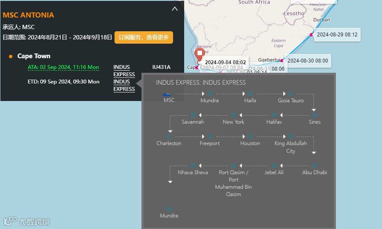Click the Lesotho label on map
The image size is (382, 229).
point(294,14)
